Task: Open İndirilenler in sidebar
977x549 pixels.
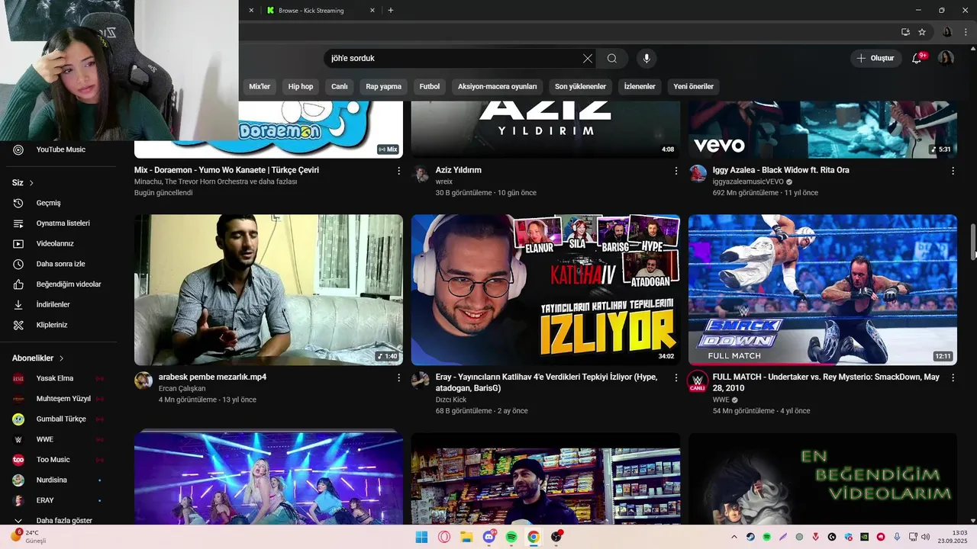Action: click(60, 304)
